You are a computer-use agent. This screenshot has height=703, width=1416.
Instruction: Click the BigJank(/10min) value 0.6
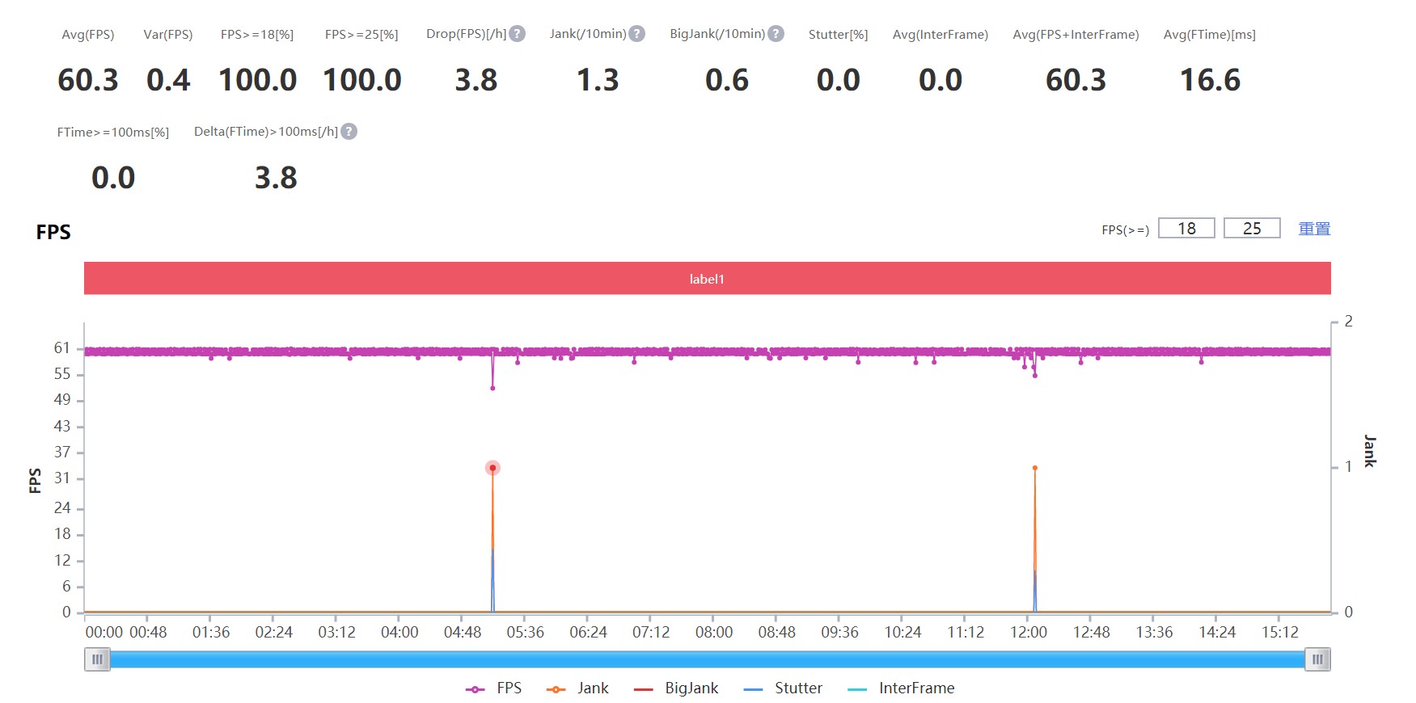pos(727,80)
